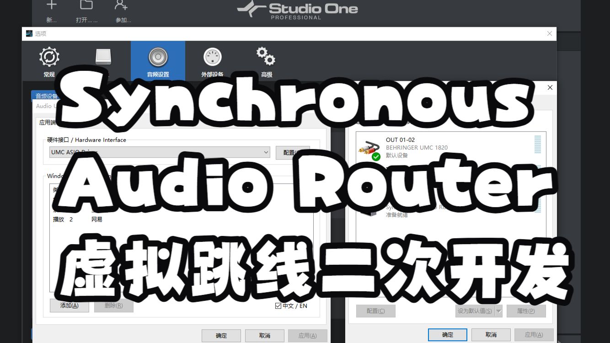This screenshot has width=610, height=343.
Task: Select the 音频设置 tab
Action: coord(158,62)
